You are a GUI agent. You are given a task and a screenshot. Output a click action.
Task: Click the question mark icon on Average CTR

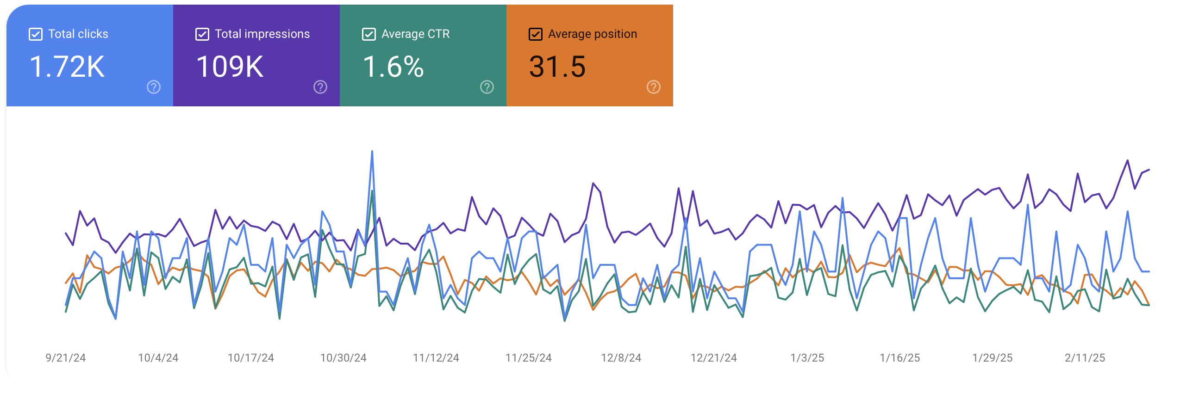tap(487, 87)
